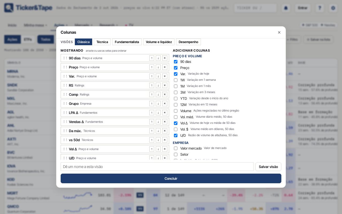Move the vs 50d column down

pos(158,140)
